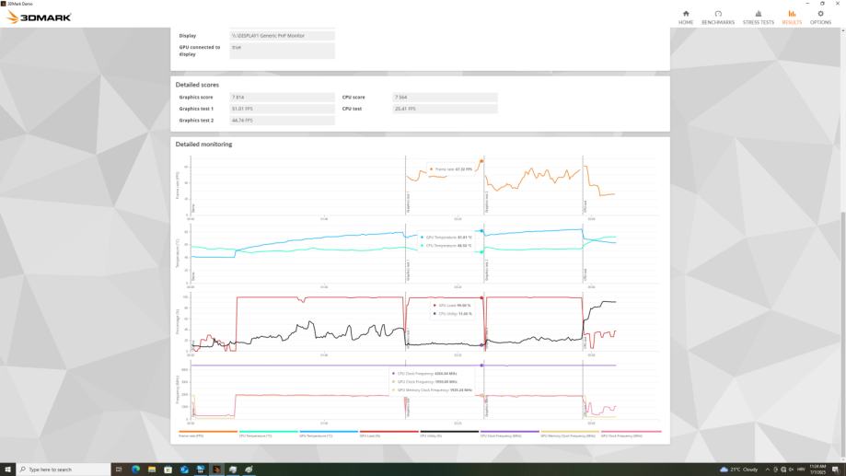Click the temperature chart GPU temperature marker

click(481, 231)
